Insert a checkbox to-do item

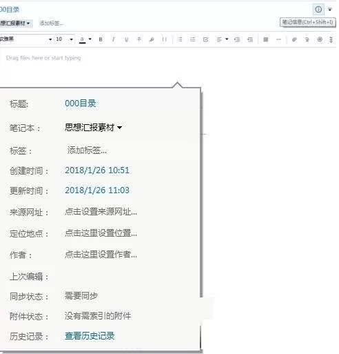pos(205,39)
